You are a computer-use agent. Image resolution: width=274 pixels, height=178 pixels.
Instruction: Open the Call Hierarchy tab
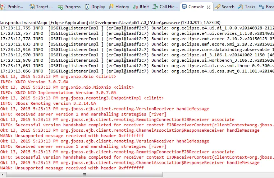click(165, 7)
